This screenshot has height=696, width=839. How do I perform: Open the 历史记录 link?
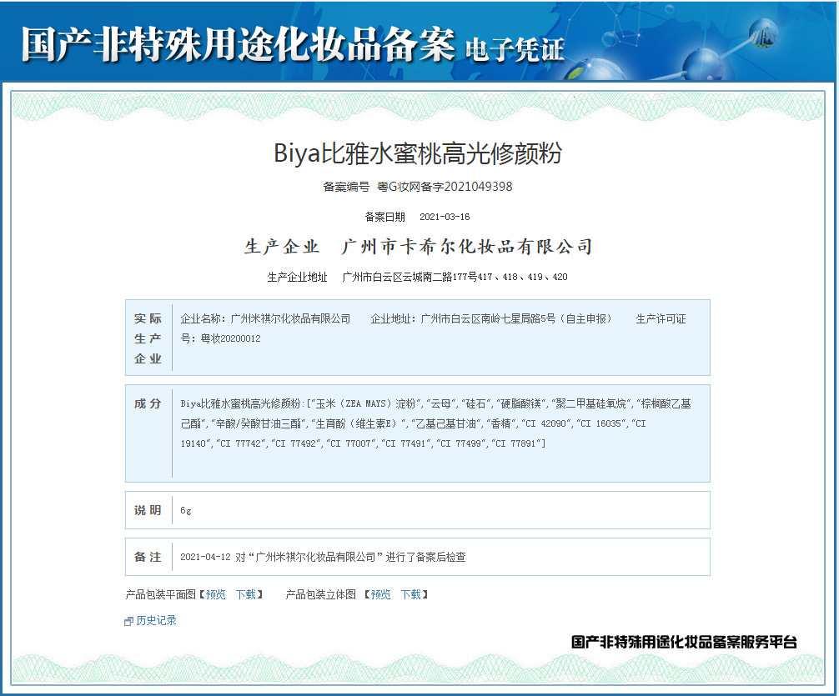pyautogui.click(x=156, y=620)
